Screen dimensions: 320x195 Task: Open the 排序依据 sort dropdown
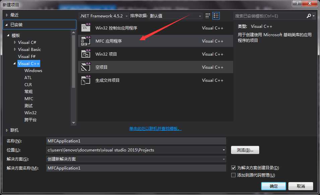(x=199, y=15)
